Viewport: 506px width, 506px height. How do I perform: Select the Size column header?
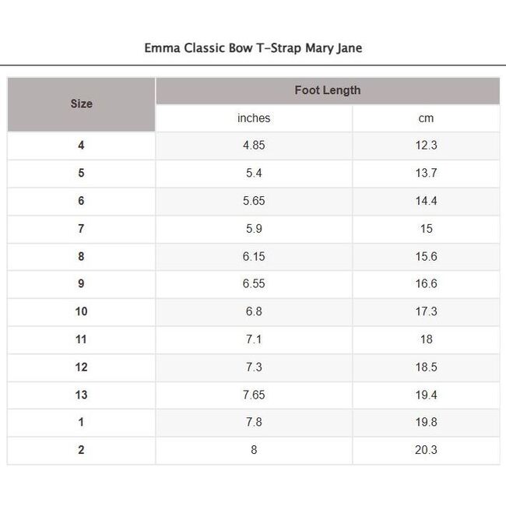[x=81, y=104]
